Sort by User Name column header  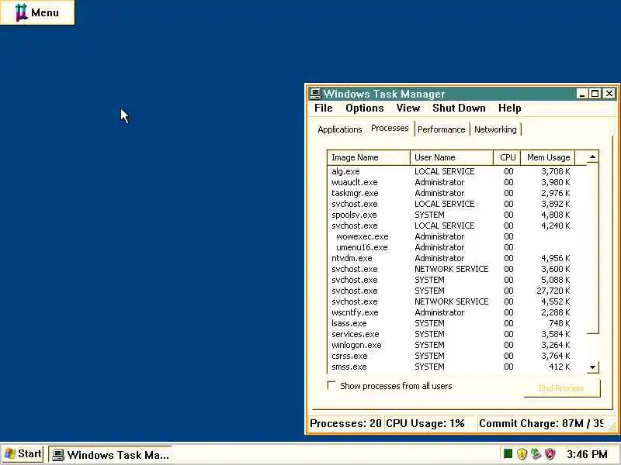pyautogui.click(x=452, y=157)
